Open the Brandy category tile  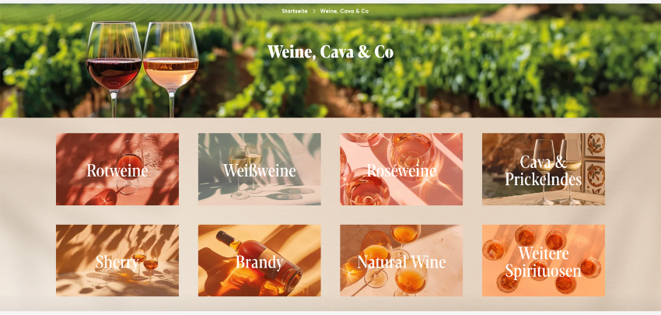[259, 261]
